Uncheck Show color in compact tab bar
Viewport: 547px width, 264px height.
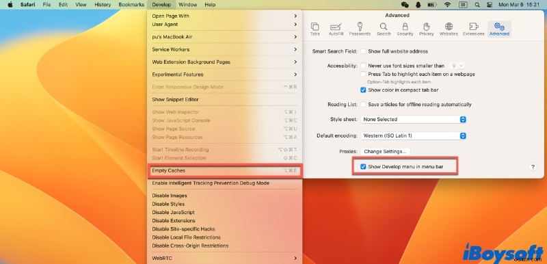click(363, 90)
